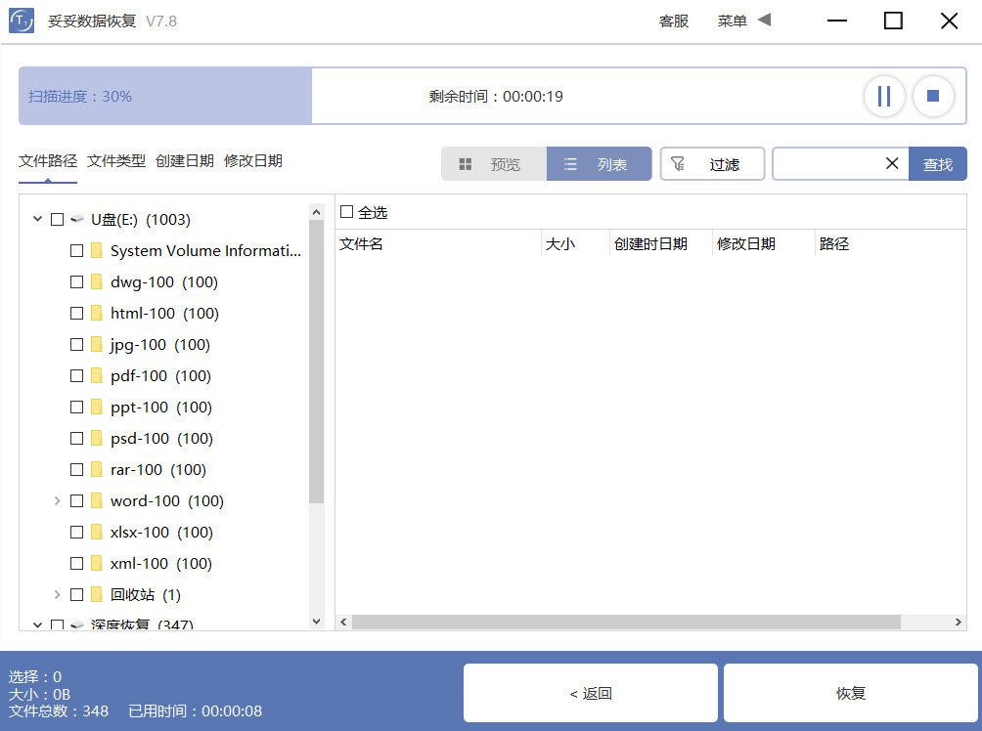This screenshot has height=731, width=982.
Task: Expand the 回收站 recycle bin node
Action: (x=57, y=594)
